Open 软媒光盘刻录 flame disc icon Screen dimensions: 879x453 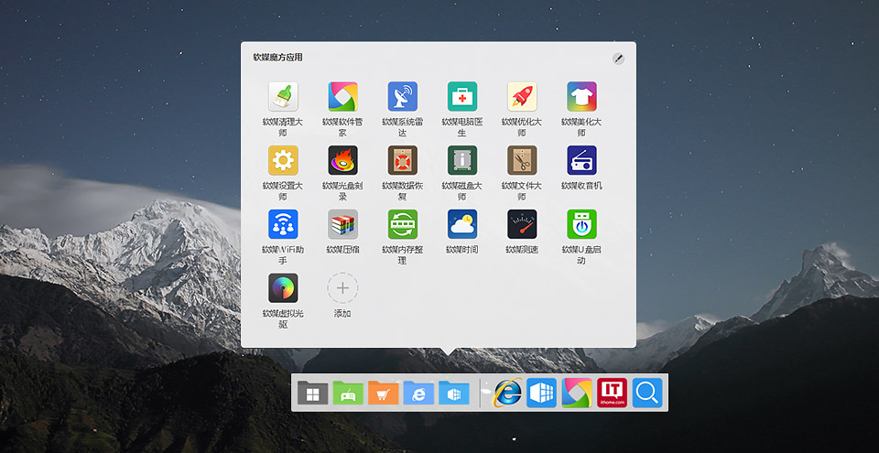(342, 160)
